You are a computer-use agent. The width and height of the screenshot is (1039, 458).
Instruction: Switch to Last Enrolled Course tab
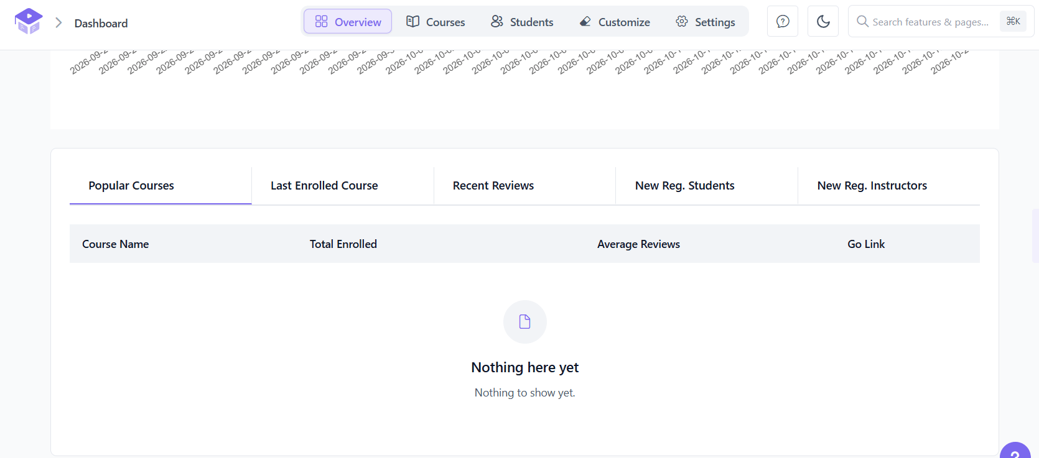coord(343,186)
